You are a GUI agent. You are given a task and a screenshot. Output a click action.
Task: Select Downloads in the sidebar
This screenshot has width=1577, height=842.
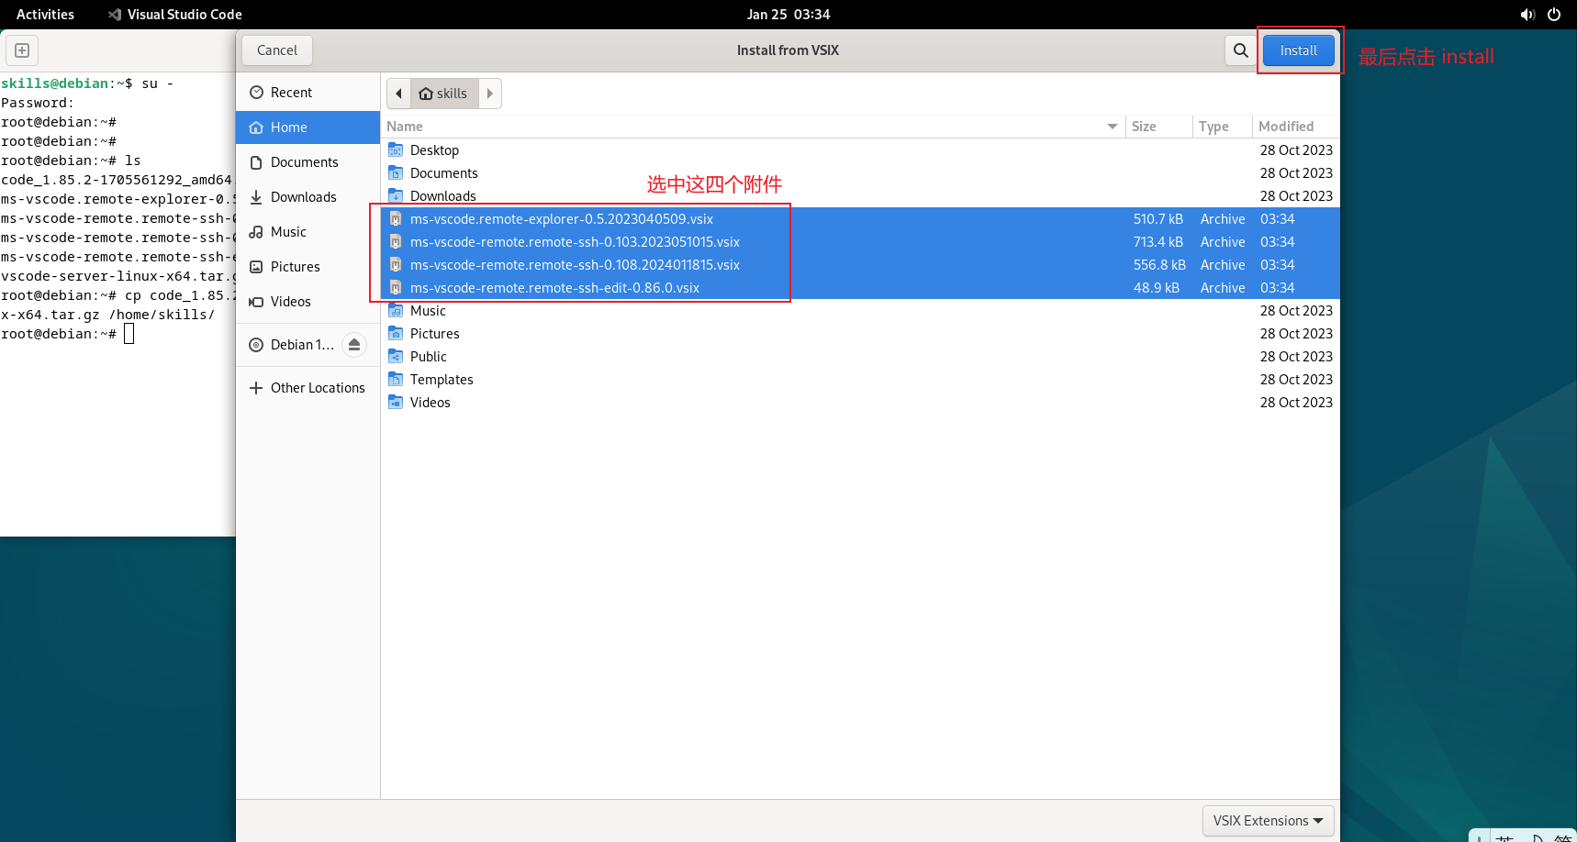click(x=308, y=197)
